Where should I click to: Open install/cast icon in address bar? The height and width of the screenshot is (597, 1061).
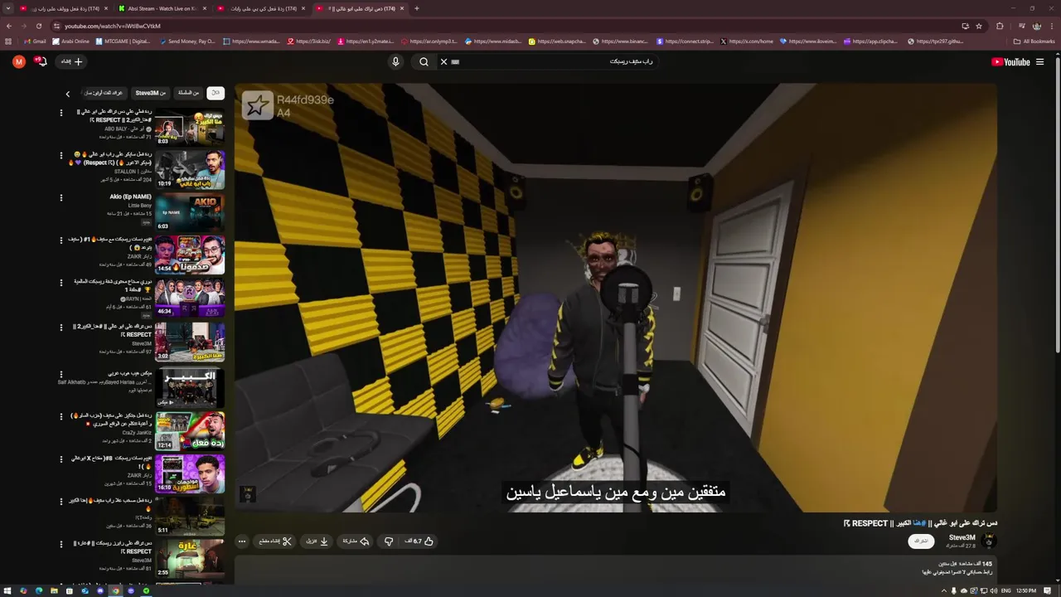click(x=965, y=26)
